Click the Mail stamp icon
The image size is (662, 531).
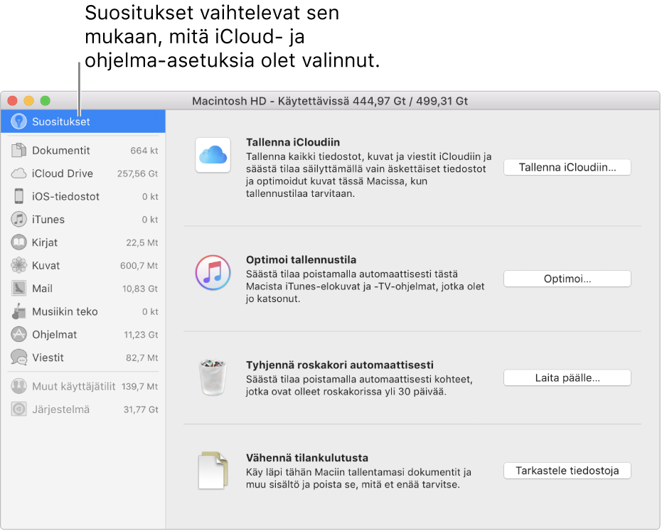[18, 289]
